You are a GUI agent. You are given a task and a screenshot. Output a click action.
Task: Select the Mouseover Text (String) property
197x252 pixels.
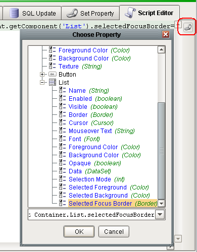[102, 131]
